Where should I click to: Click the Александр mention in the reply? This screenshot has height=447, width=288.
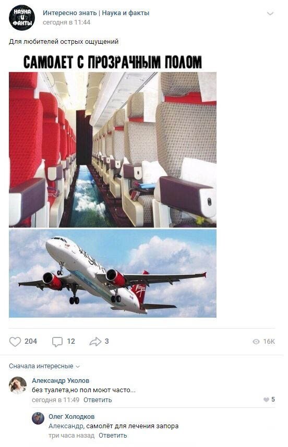pos(66,426)
